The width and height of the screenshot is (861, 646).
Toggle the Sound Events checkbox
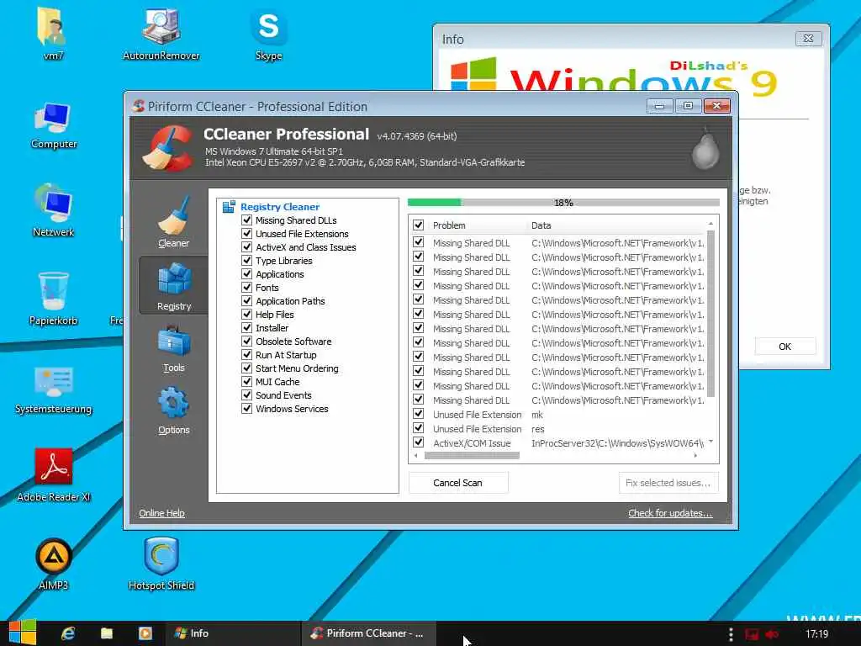[247, 395]
